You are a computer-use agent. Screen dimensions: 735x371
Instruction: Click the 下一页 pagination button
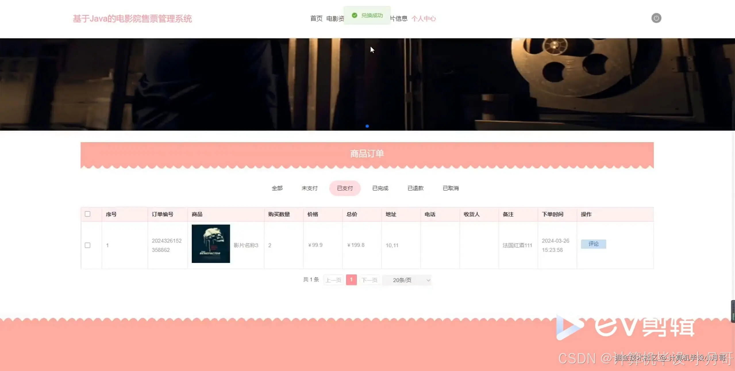[369, 280]
